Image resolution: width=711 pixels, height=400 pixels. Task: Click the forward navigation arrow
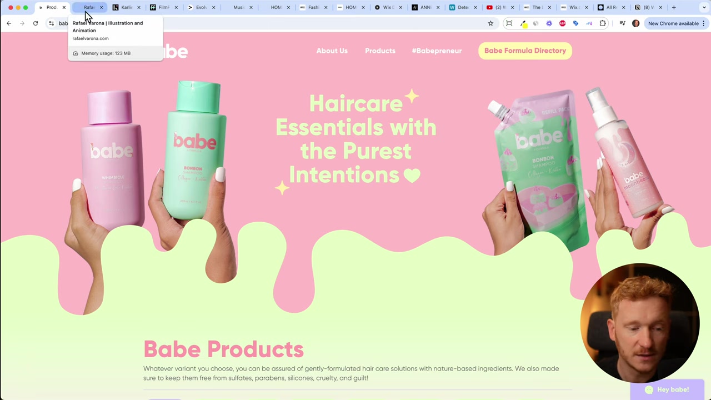(22, 23)
